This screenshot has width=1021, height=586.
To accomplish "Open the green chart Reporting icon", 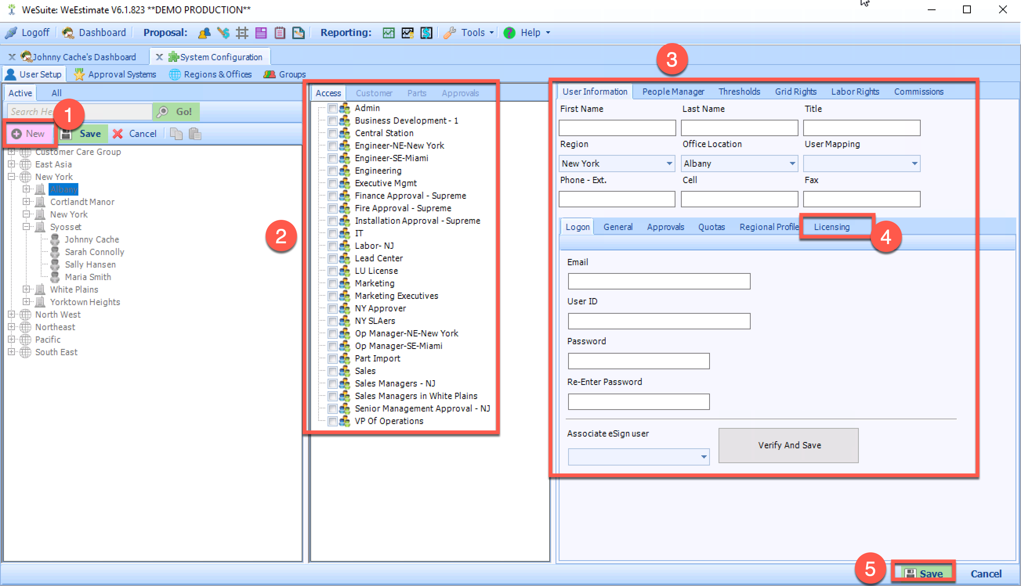I will 389,32.
